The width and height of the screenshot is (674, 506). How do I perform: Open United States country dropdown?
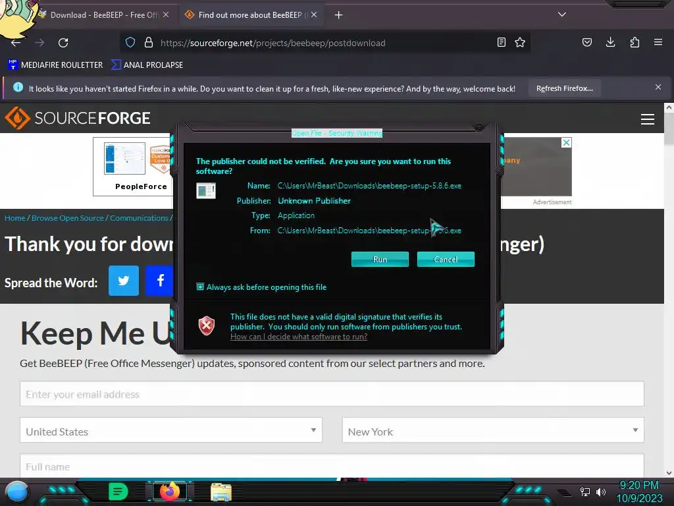point(171,430)
